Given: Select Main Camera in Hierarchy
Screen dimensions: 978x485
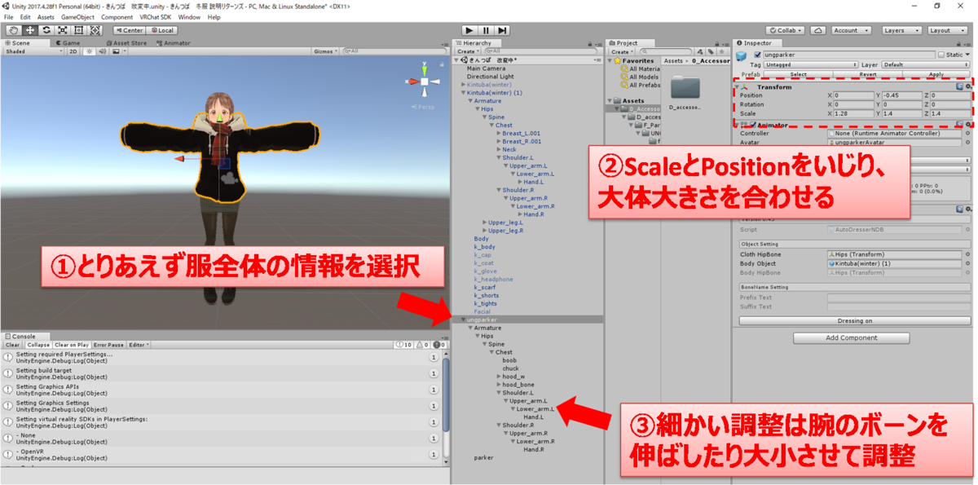Looking at the screenshot, I should click(x=487, y=68).
